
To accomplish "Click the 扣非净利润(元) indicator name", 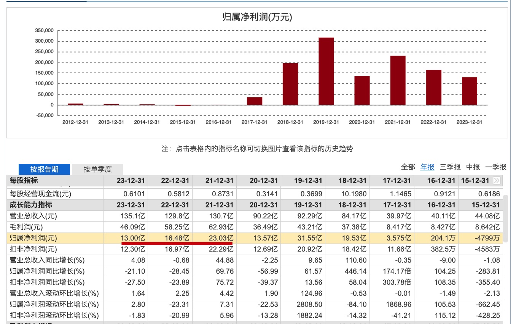I will pyautogui.click(x=33, y=249).
